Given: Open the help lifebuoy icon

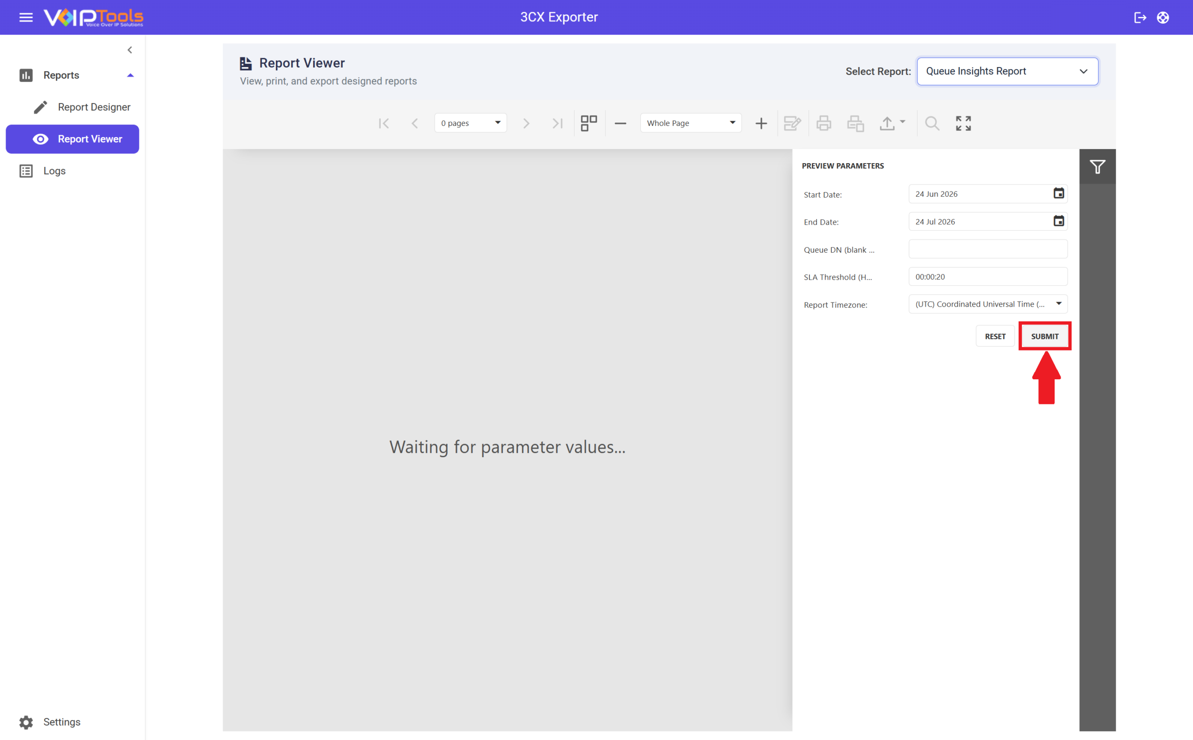Looking at the screenshot, I should pos(1163,18).
